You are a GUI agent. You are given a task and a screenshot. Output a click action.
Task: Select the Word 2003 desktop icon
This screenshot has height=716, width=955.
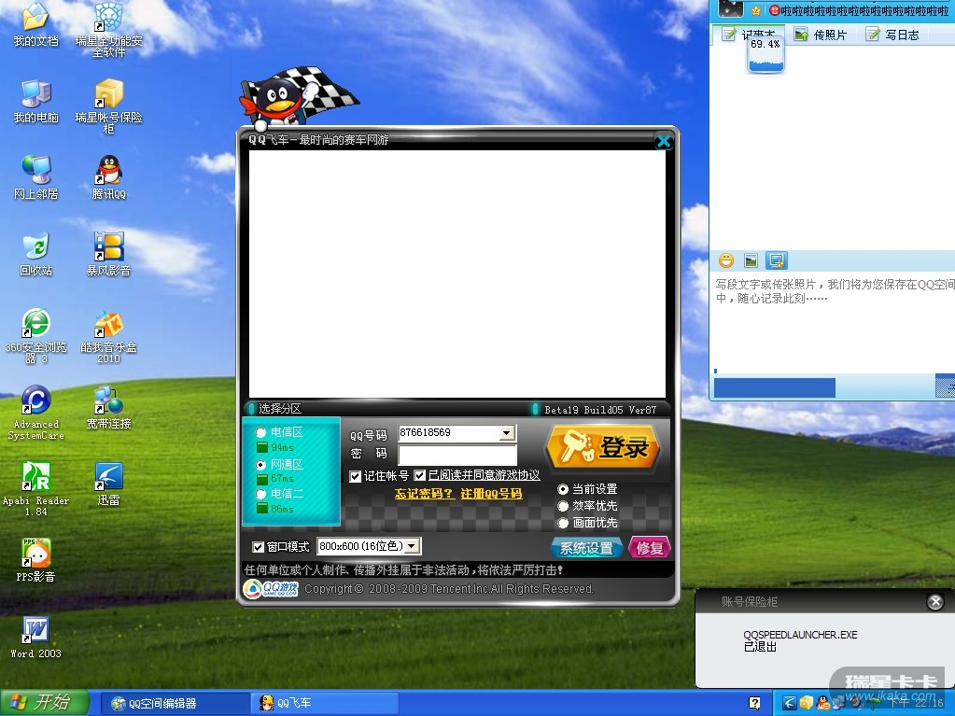click(35, 638)
